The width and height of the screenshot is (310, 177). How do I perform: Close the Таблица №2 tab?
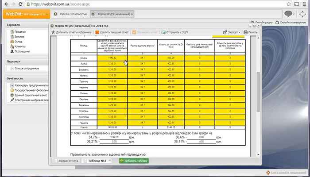(110, 160)
